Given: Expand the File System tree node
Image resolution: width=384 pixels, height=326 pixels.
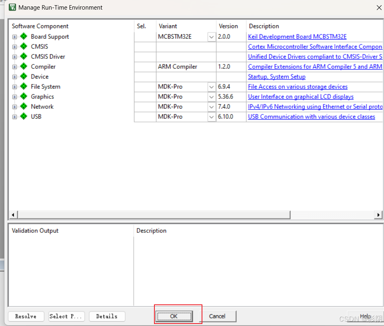Looking at the screenshot, I should click(15, 87).
